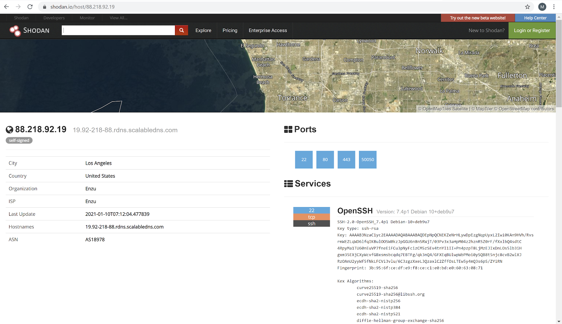Go back using the browser back arrow

coord(6,7)
